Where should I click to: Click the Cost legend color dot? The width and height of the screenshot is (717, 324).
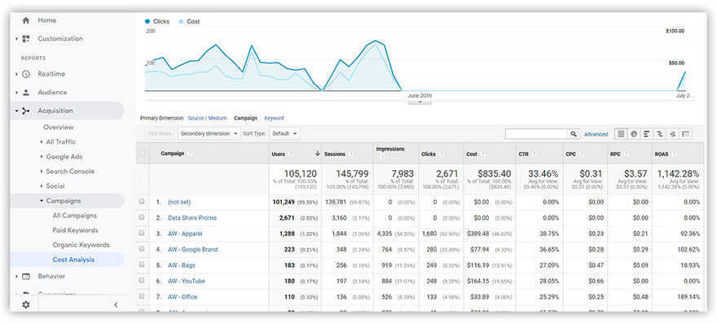pyautogui.click(x=181, y=21)
